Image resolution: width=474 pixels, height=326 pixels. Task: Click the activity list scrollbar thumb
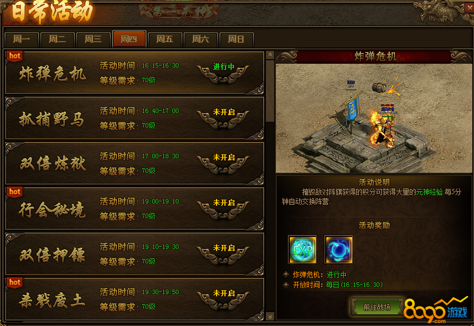click(270, 91)
